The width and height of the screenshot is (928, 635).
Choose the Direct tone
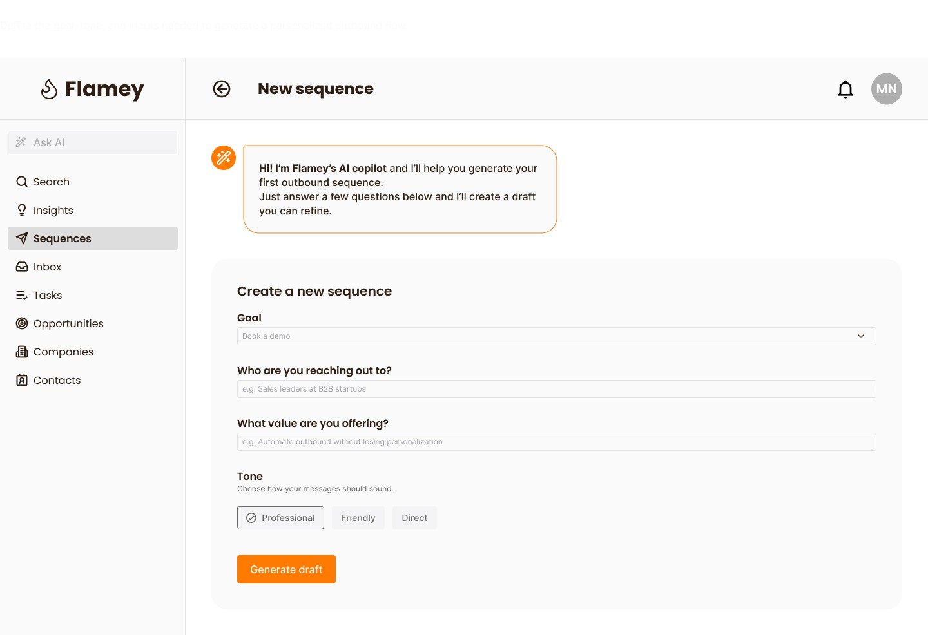click(414, 518)
